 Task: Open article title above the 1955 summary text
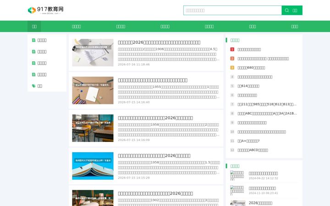click(x=153, y=80)
